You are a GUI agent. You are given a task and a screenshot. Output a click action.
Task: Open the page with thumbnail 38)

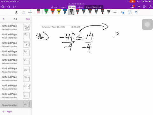tap(16, 36)
